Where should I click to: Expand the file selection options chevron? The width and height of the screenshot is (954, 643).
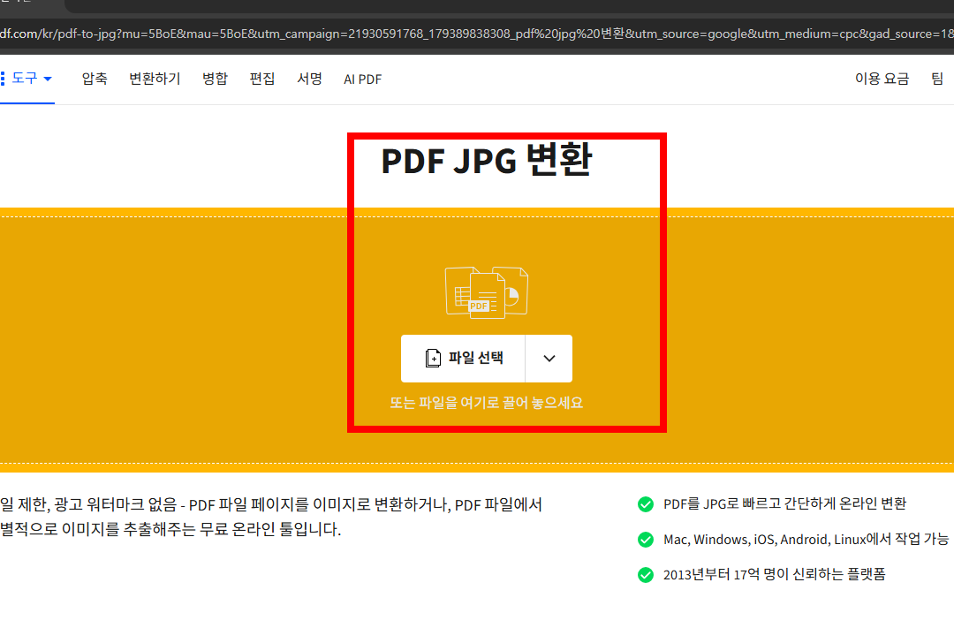point(549,359)
